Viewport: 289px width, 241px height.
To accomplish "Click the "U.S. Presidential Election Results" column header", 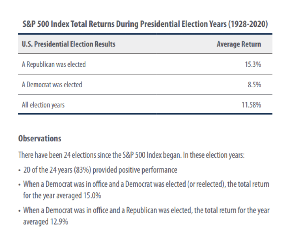I will click(x=68, y=44).
